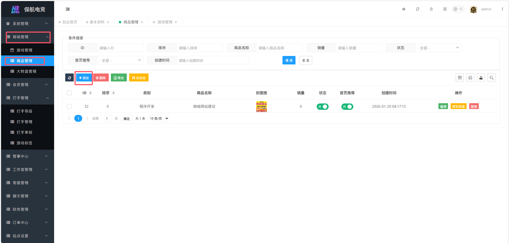Image resolution: width=509 pixels, height=243 pixels.
Task: Expand the 会员管理 sidebar menu
Action: click(28, 85)
